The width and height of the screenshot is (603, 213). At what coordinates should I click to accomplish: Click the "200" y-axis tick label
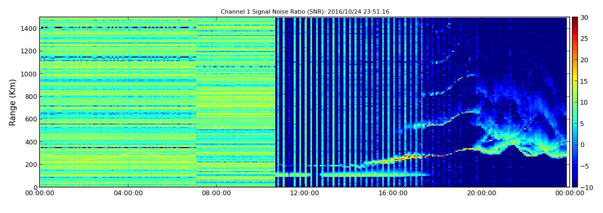31,165
